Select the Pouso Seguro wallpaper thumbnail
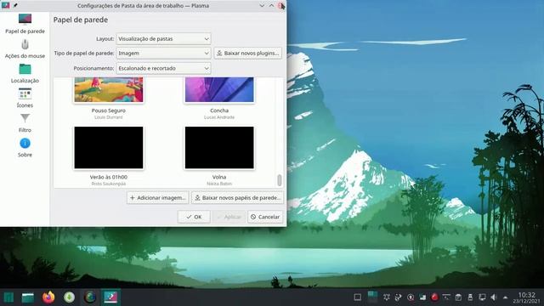Image resolution: width=544 pixels, height=306 pixels. (109, 90)
